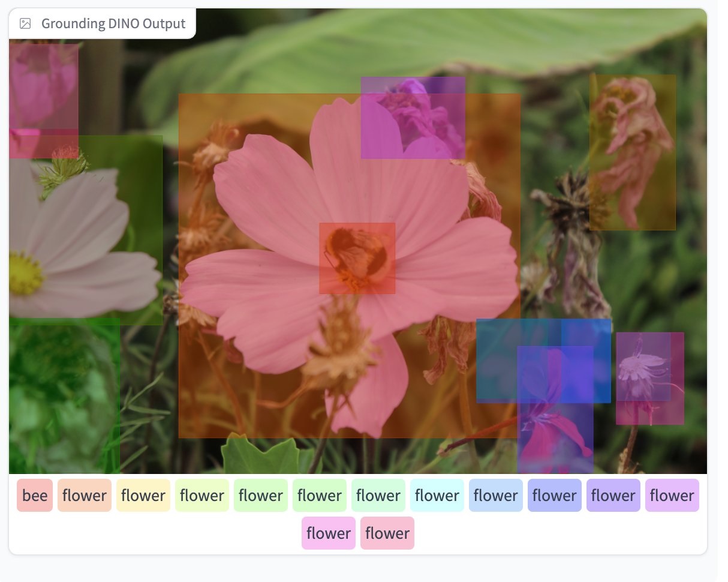
Task: Click the last 'flower' label in the first legend row
Action: coord(672,496)
